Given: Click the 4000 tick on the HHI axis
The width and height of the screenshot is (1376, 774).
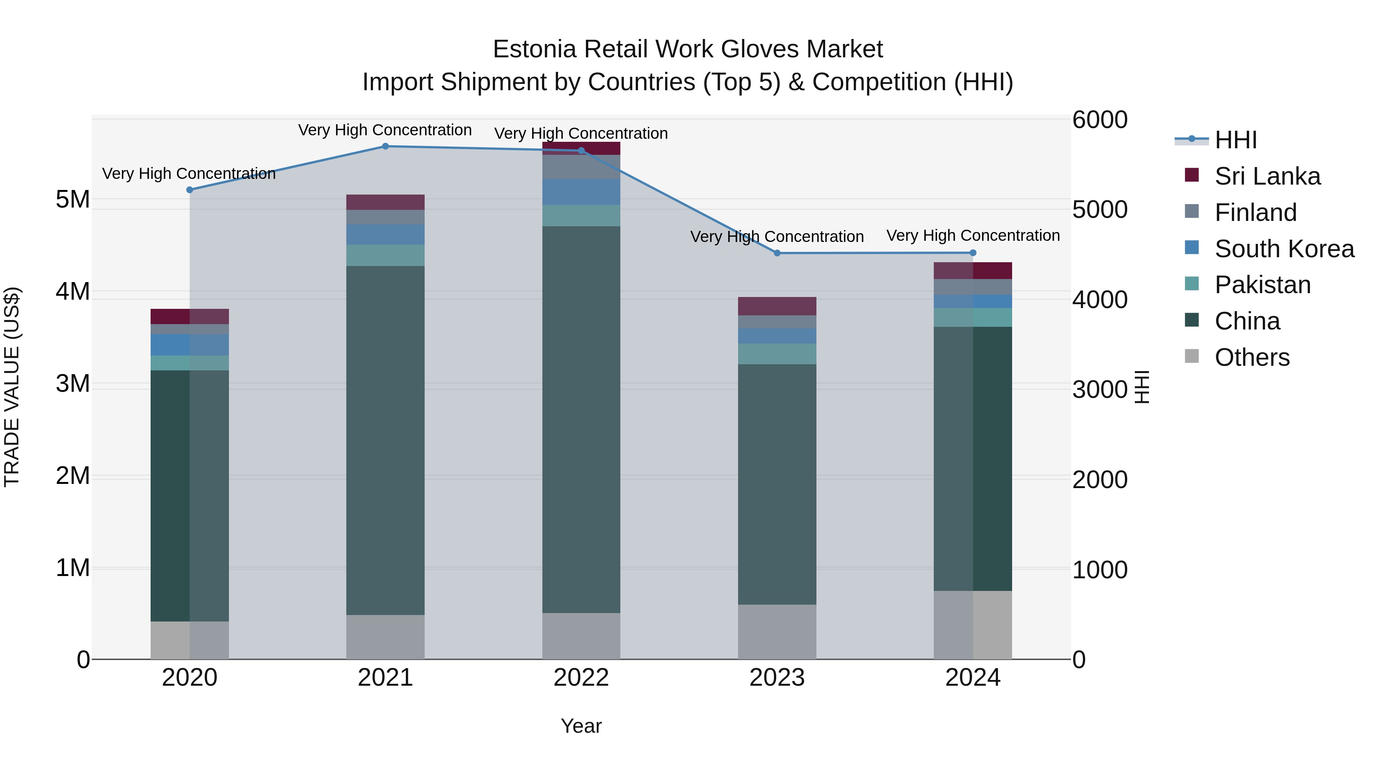Looking at the screenshot, I should (1100, 300).
